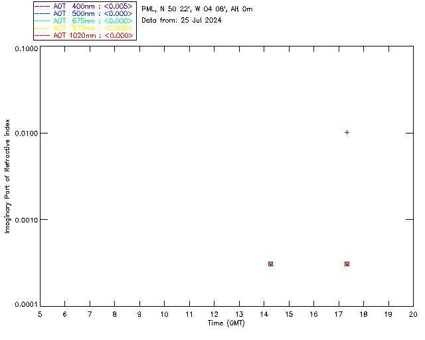Click the x-axis tick label 8

[x=115, y=315]
